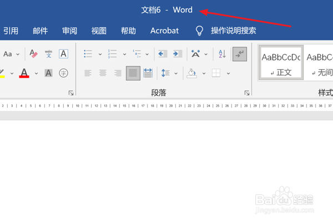This screenshot has width=333, height=222.
Task: Toggle Character Shading (gray A) icon
Action: (x=48, y=73)
